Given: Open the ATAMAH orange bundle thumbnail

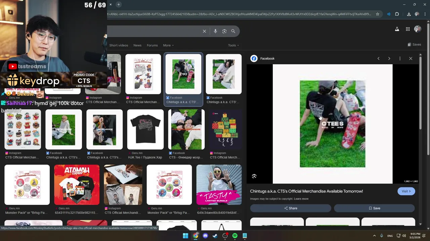Looking at the screenshot, I should coord(77,185).
